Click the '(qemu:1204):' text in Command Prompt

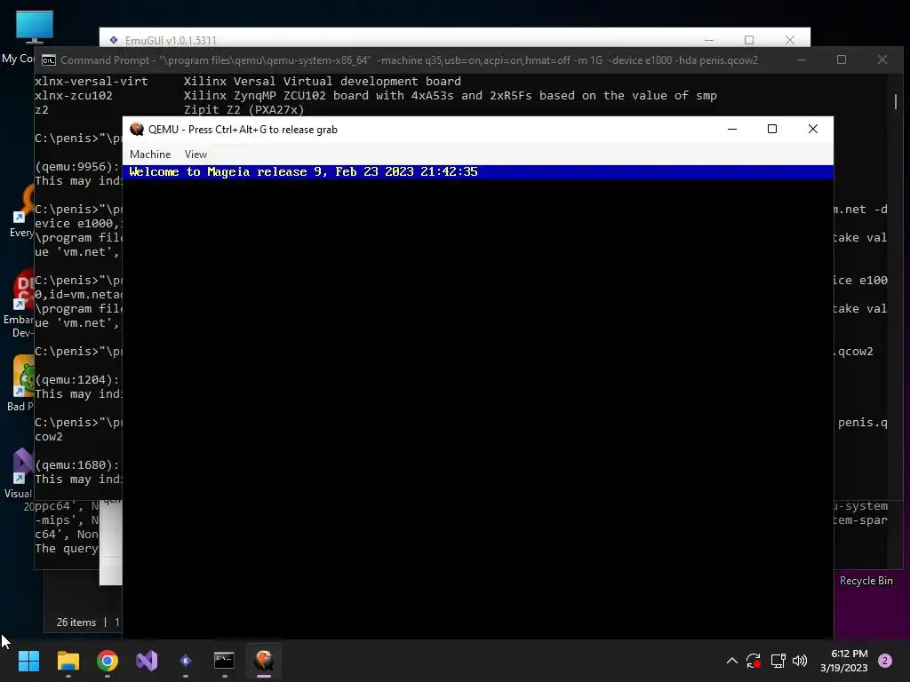77,380
